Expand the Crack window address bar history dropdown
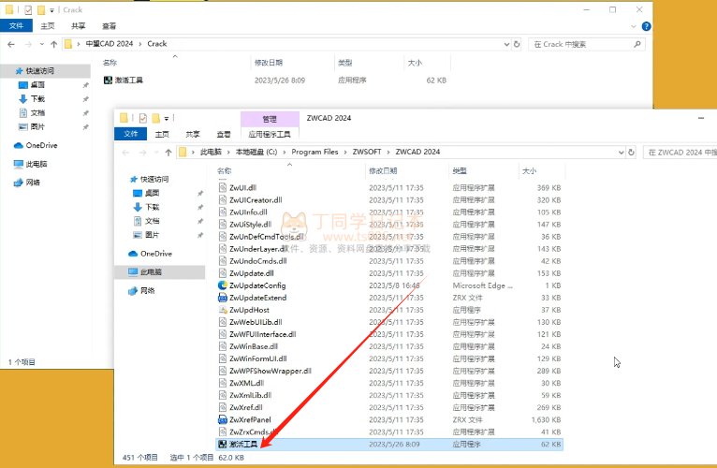The image size is (717, 468). point(506,44)
